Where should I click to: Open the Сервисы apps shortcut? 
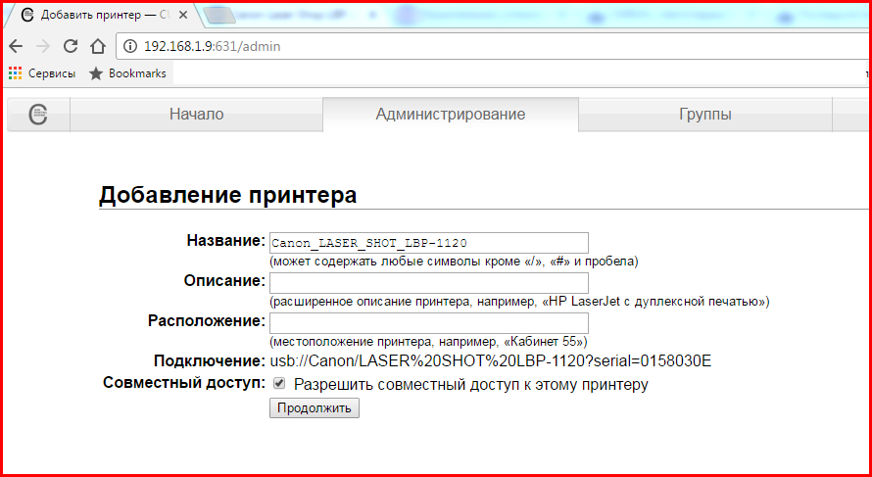[42, 73]
